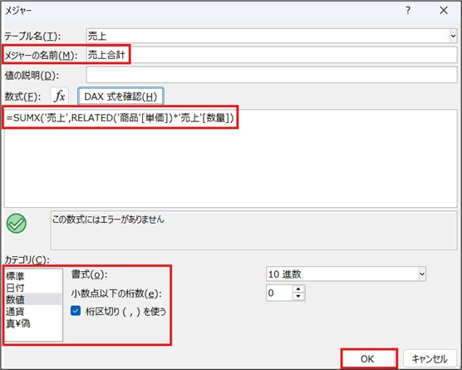Close the メジャー dialog with X

coord(444,11)
